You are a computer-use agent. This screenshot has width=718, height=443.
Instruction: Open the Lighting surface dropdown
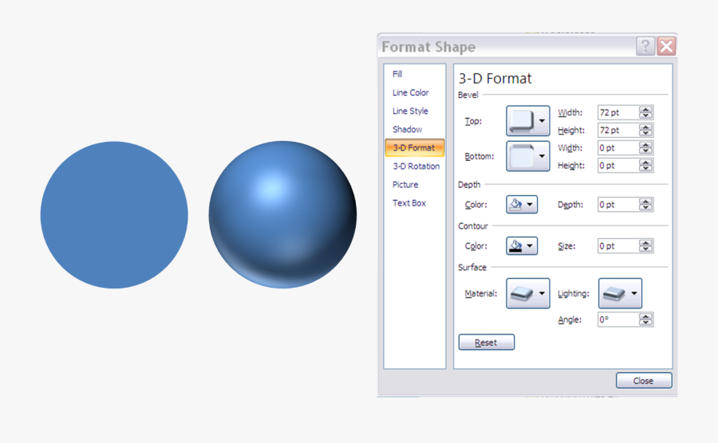(620, 293)
